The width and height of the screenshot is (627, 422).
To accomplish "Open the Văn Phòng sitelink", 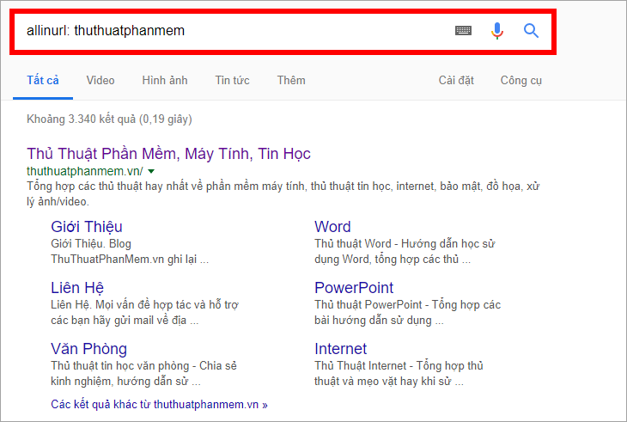I will pyautogui.click(x=88, y=349).
